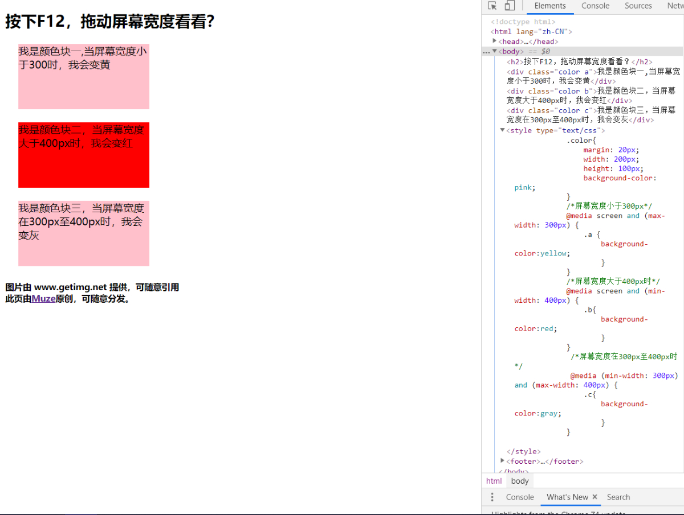Expand the footer element node
Viewport: 684px width, 515px height.
click(x=502, y=461)
